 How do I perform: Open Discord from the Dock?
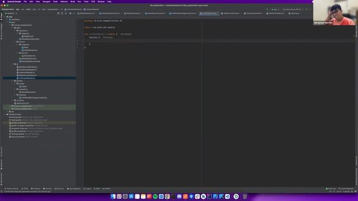tap(179, 197)
